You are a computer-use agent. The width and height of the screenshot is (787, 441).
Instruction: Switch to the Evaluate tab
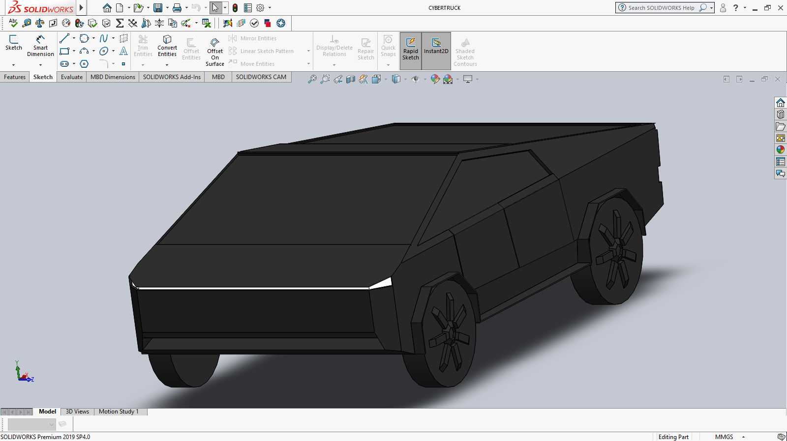point(72,77)
